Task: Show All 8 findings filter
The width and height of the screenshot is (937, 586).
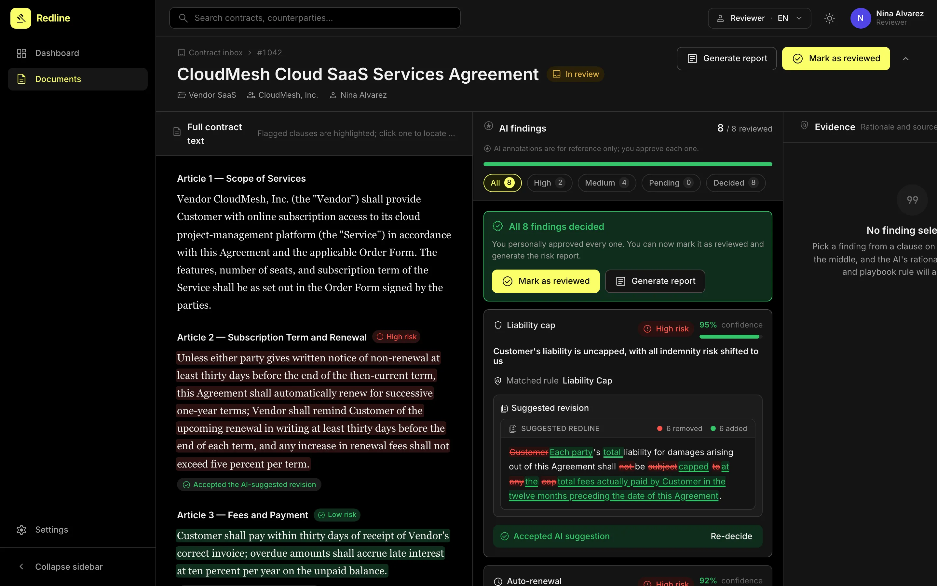Action: click(x=503, y=183)
